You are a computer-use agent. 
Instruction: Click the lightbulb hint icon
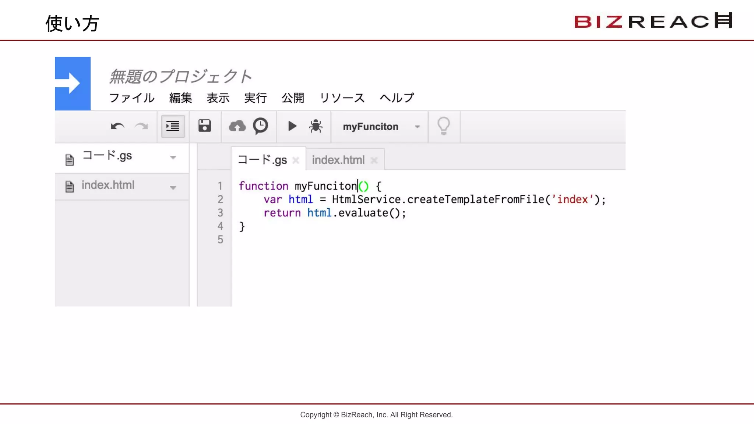[444, 126]
